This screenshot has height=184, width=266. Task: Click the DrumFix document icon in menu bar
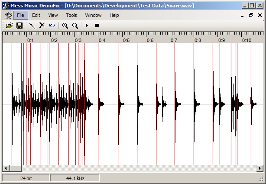tap(8, 15)
